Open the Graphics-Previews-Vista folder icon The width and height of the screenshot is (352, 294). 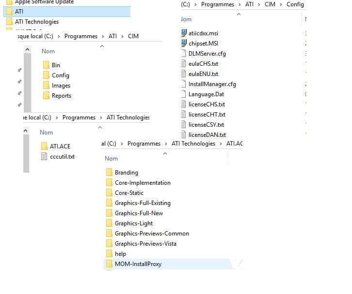pos(109,243)
